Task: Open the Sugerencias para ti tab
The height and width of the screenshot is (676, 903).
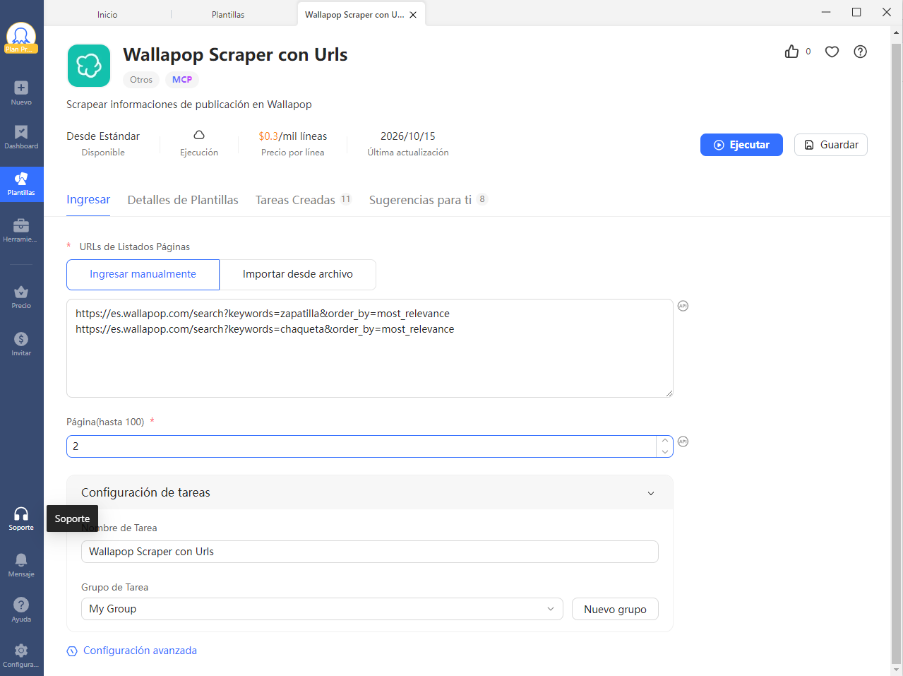Action: point(428,200)
